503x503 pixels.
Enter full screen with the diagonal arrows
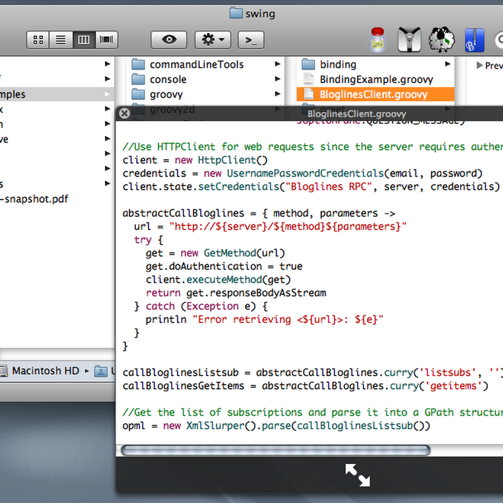(357, 475)
